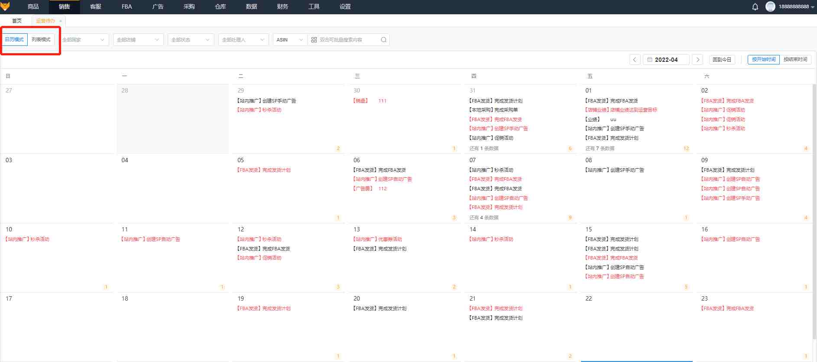Open 优惠券活动 task on day 13
Image resolution: width=817 pixels, height=362 pixels.
(x=377, y=239)
